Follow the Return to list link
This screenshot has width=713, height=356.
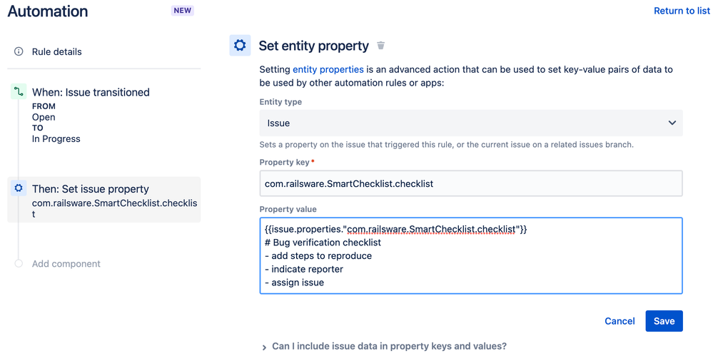tap(682, 11)
